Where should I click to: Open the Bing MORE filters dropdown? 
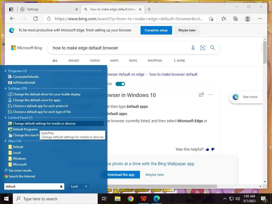click(x=179, y=61)
